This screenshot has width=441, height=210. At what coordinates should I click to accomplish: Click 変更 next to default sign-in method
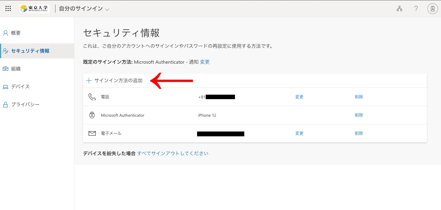(205, 62)
